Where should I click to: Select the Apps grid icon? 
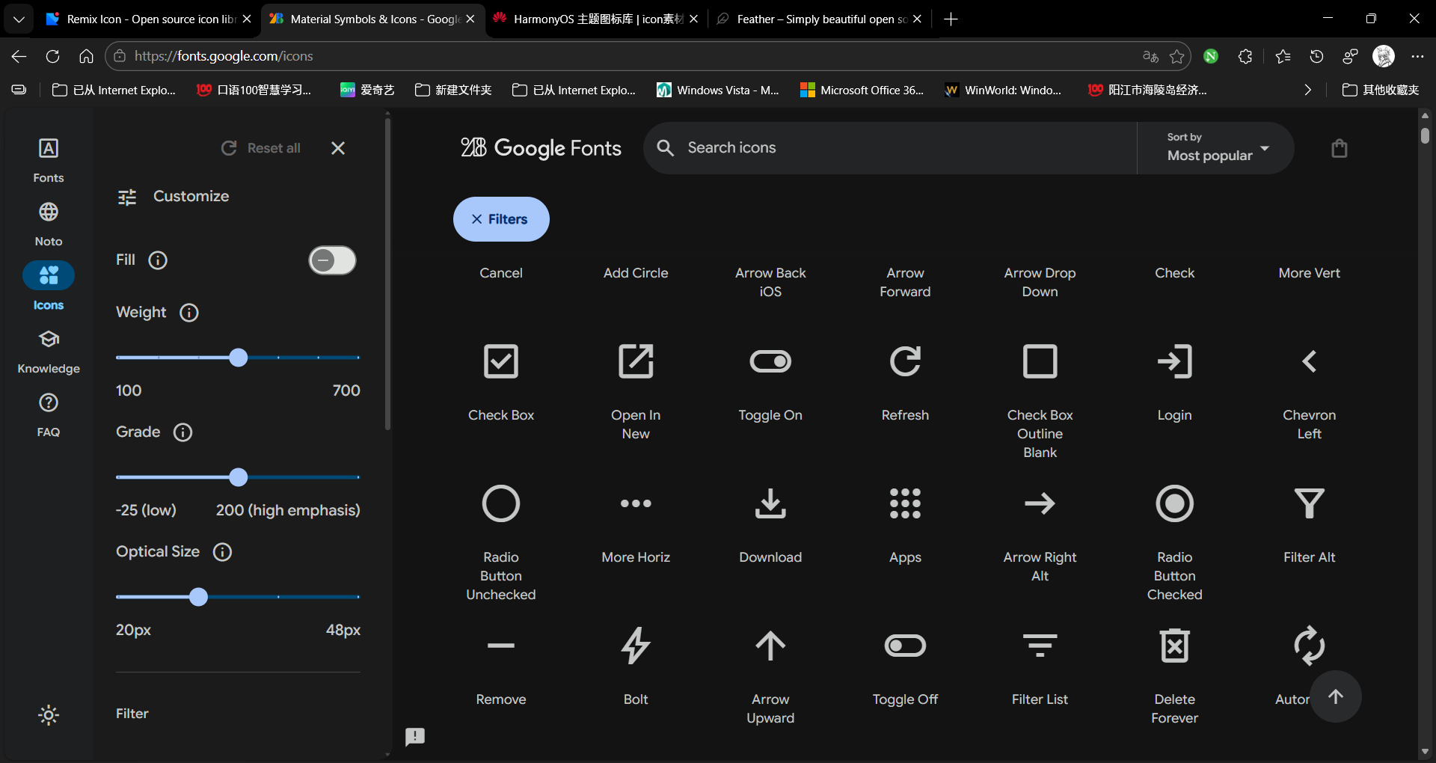[x=904, y=503]
